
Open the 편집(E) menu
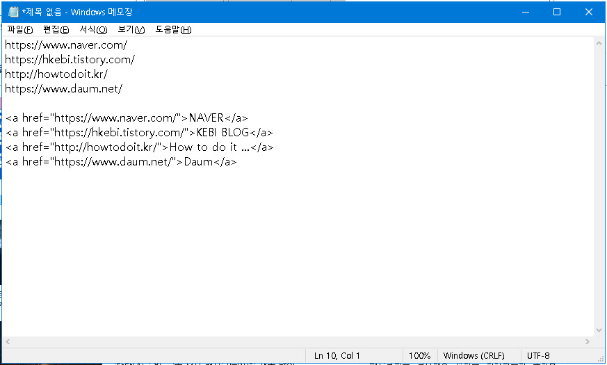tap(56, 29)
